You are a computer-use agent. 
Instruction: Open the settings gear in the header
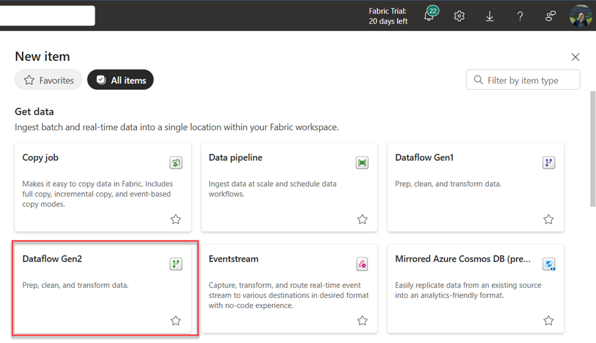point(459,16)
